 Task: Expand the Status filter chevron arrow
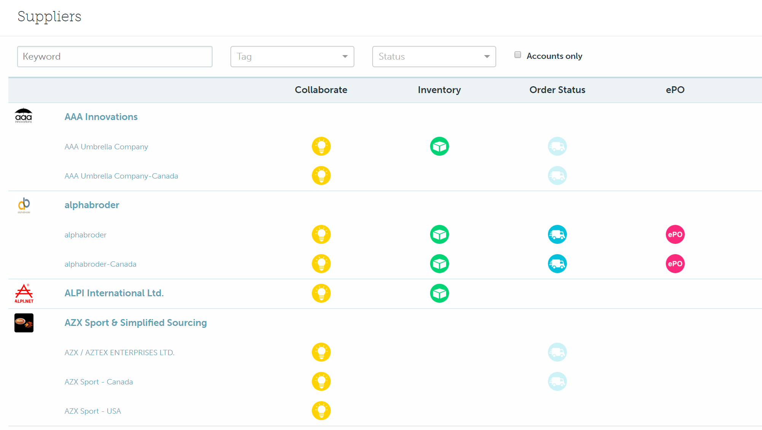point(487,56)
